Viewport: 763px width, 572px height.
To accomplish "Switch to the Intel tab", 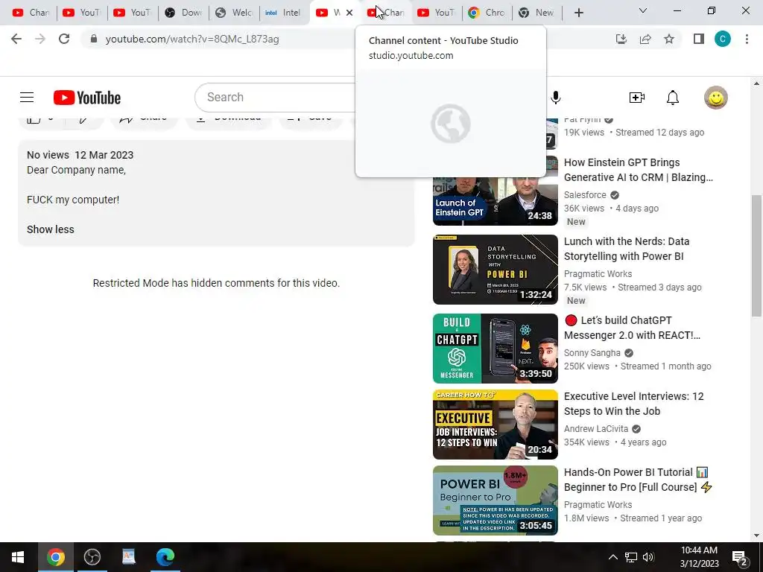I will click(x=284, y=13).
